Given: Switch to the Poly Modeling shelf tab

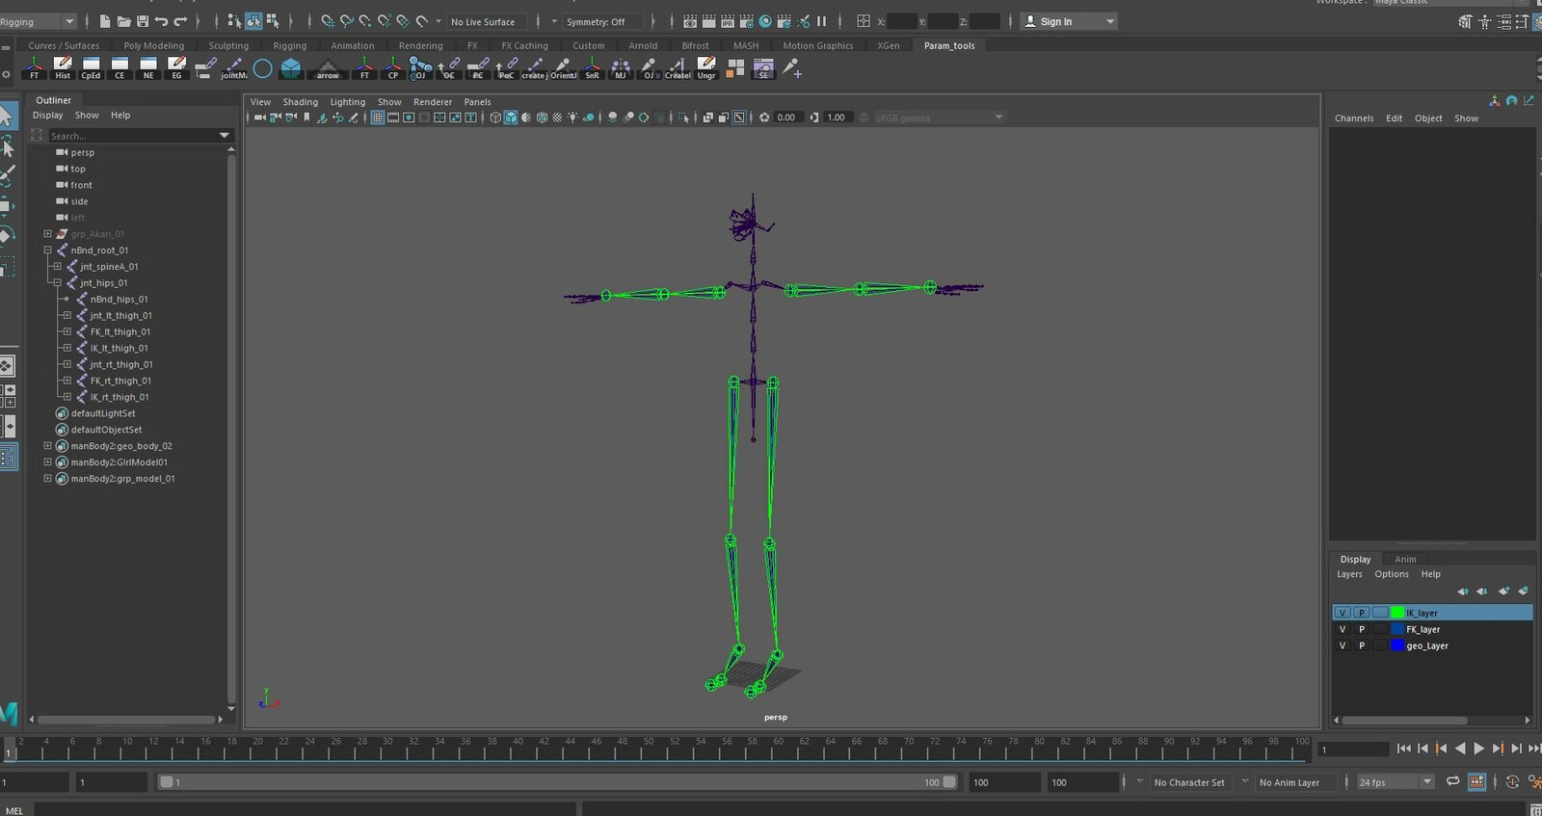Looking at the screenshot, I should (154, 45).
